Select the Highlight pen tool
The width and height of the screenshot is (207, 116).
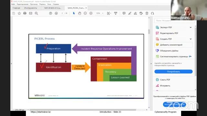coord(130,13)
